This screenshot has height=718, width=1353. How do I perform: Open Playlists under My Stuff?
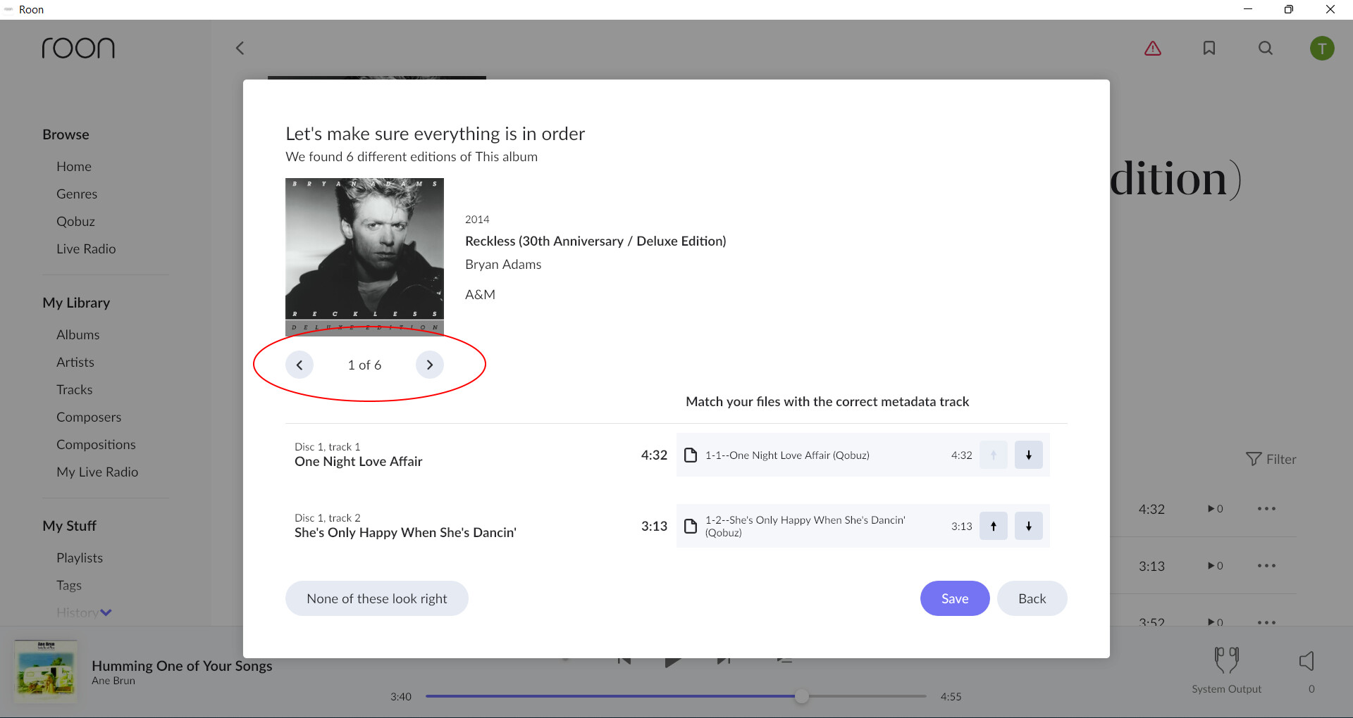pyautogui.click(x=80, y=558)
